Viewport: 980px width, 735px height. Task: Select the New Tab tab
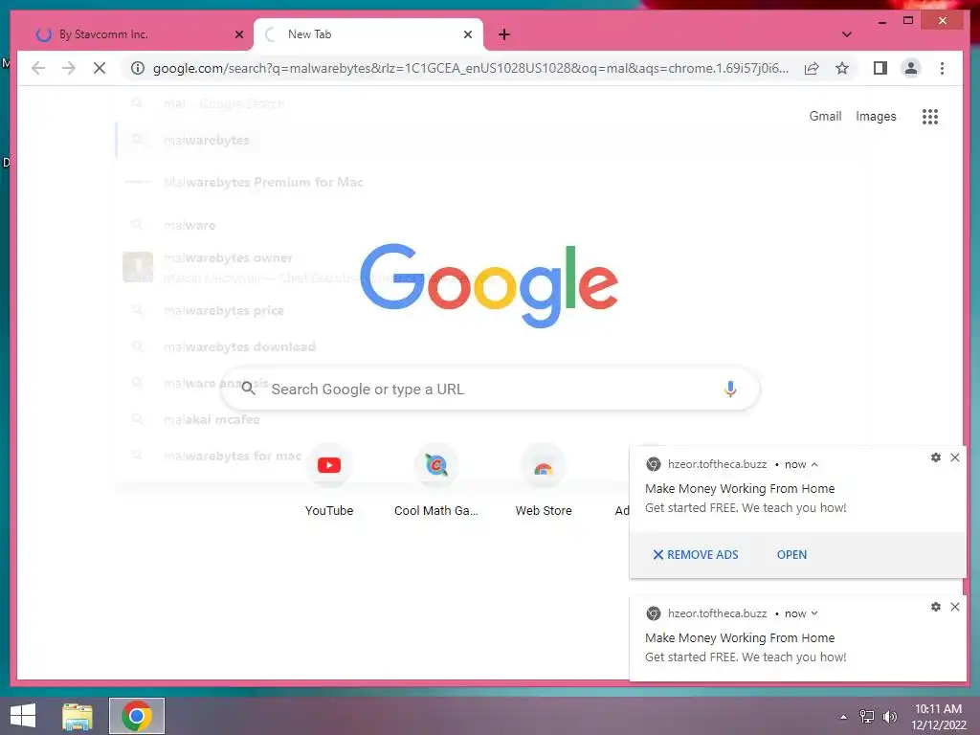click(367, 34)
